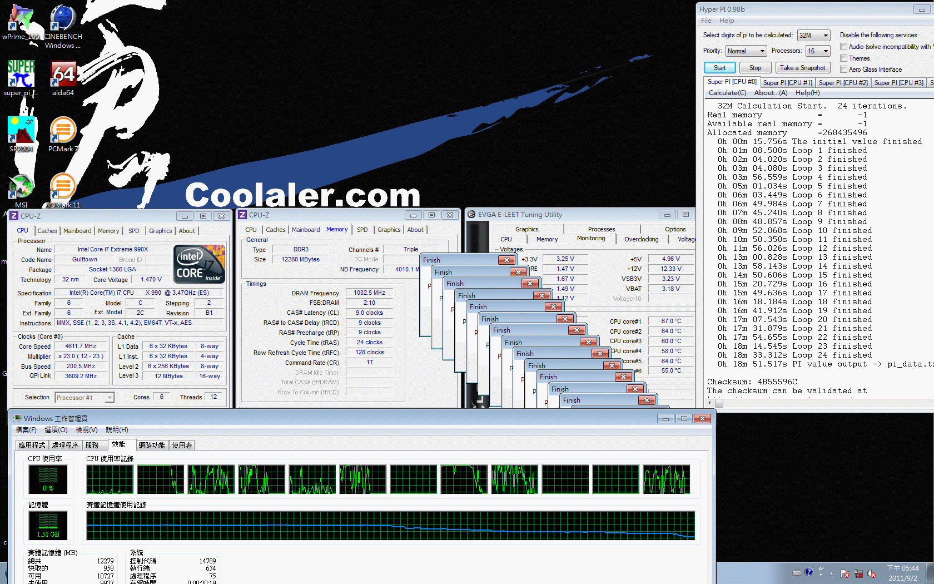Close the bottommost fully visible Finish dialog
Screen dimensions: 934x584
(x=646, y=400)
